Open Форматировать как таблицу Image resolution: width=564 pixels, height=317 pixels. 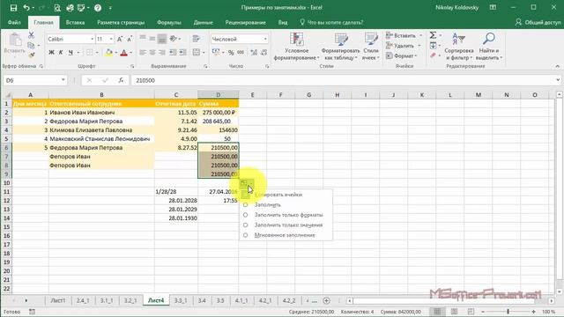(x=340, y=46)
